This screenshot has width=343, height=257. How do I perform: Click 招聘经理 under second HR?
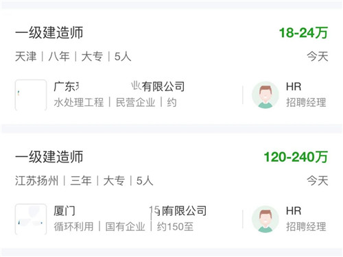click(306, 227)
